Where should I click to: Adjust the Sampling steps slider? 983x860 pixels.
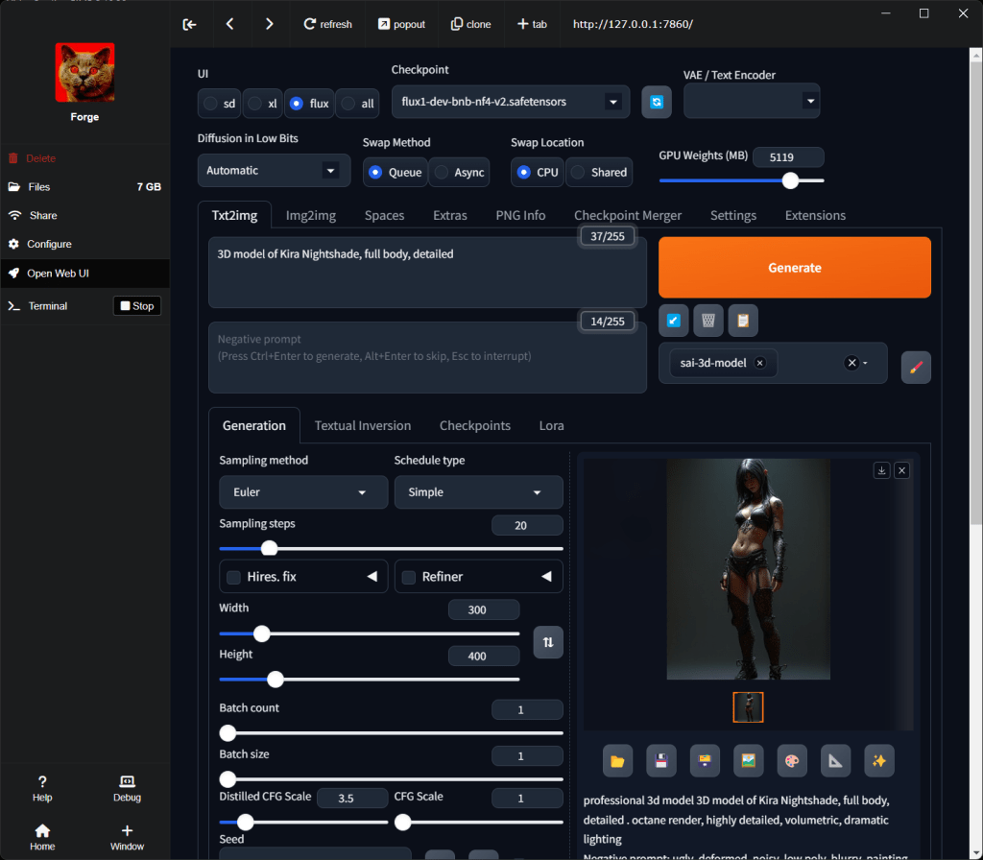tap(270, 548)
